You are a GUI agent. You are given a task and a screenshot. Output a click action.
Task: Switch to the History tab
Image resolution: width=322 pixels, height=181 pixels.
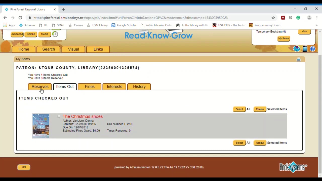point(139,87)
